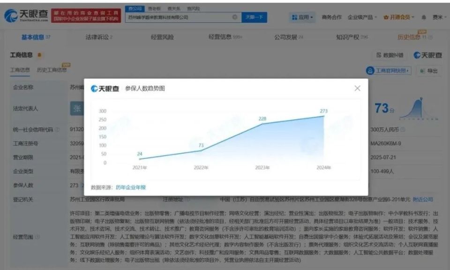Click the crown icon next to 开通会员
The width and height of the screenshot is (450, 270).
pos(386,16)
